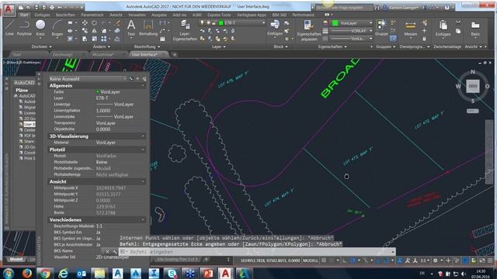The width and height of the screenshot is (497, 279).
Task: Open PowerPoint from the taskbar
Action: pyautogui.click(x=208, y=274)
